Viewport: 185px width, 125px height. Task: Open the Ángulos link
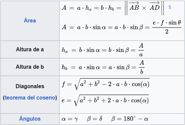tap(30, 119)
